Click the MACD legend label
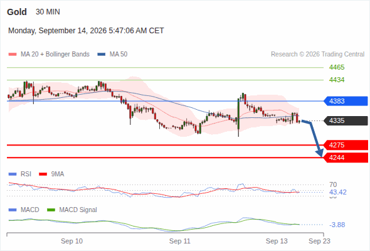 click(30, 210)
